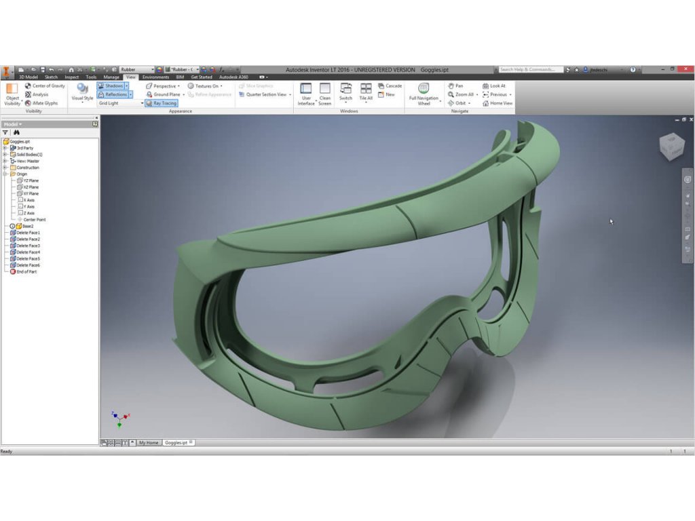Click the Cascade windows button
The image size is (695, 521).
pos(390,86)
